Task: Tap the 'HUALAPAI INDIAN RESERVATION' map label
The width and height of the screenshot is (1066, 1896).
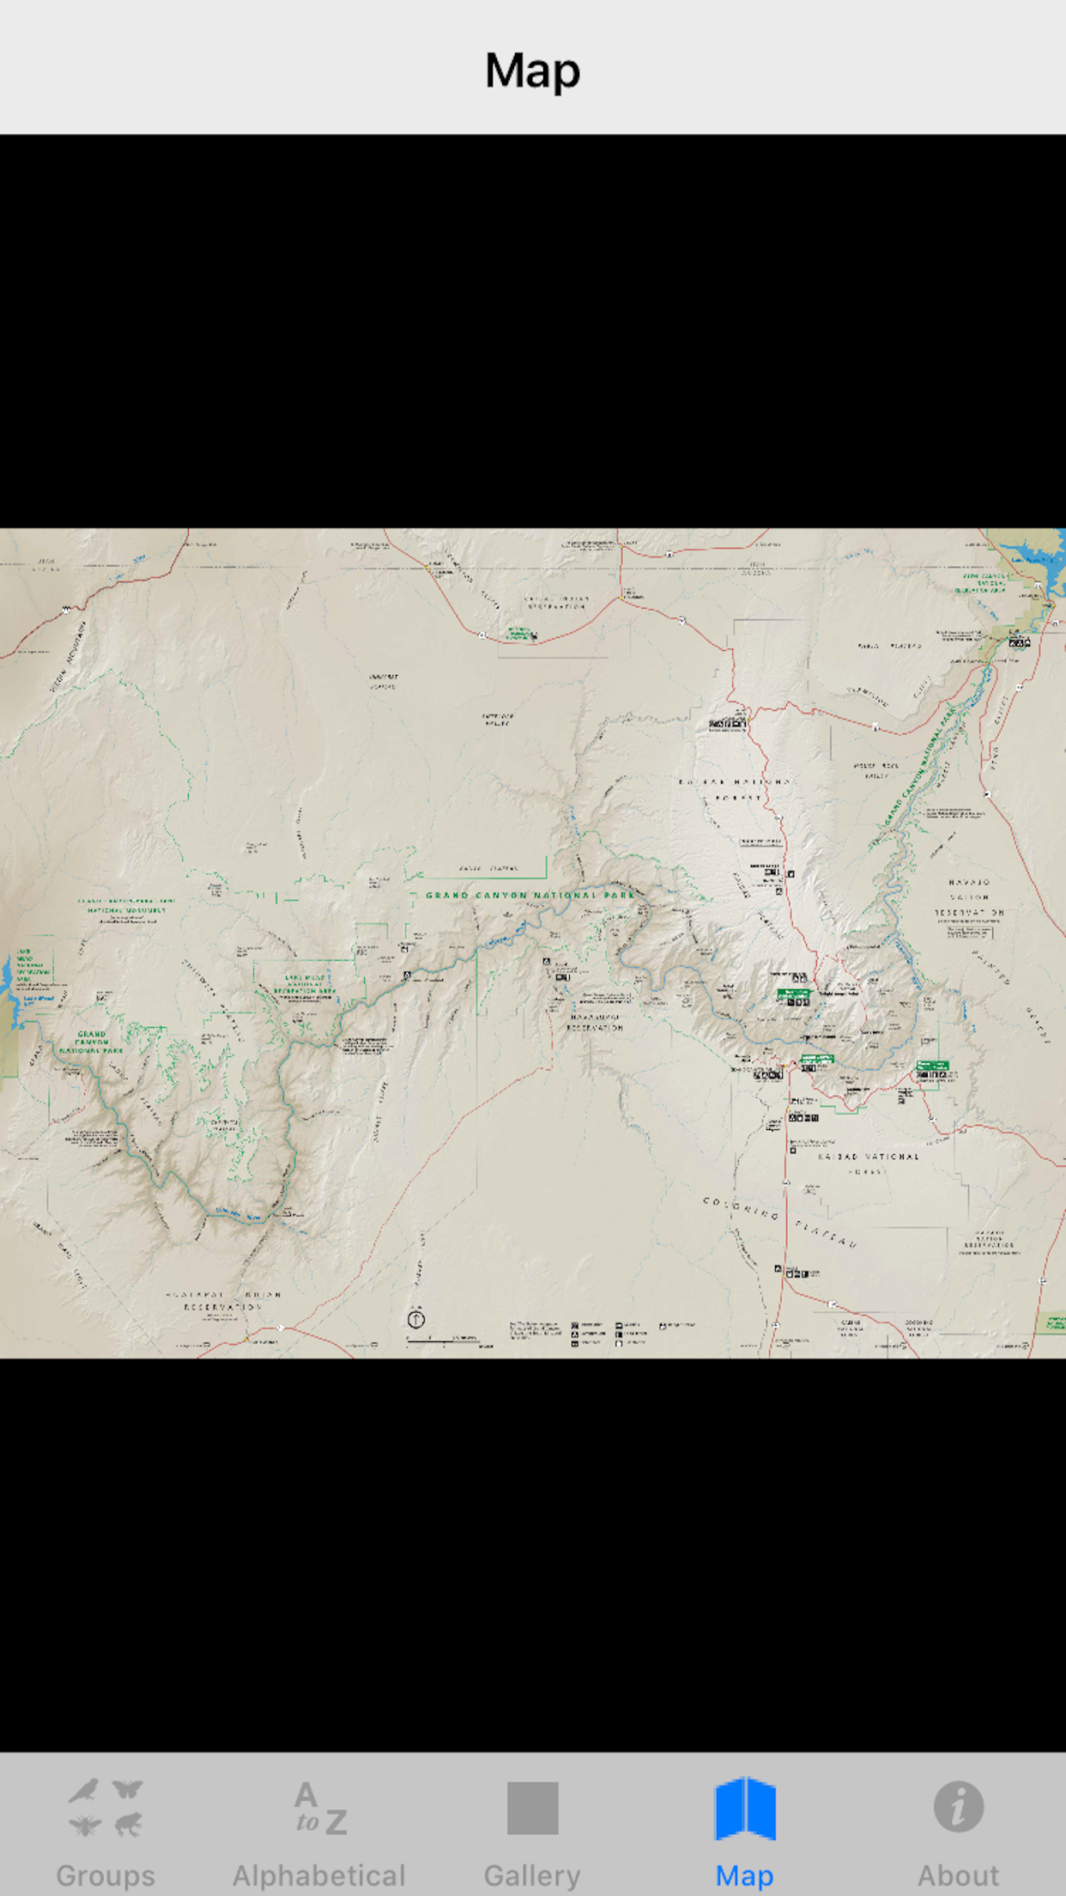Action: tap(223, 1300)
